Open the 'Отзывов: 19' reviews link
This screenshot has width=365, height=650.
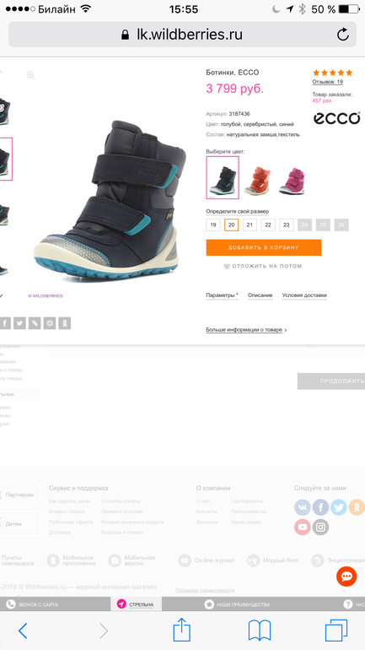327,82
